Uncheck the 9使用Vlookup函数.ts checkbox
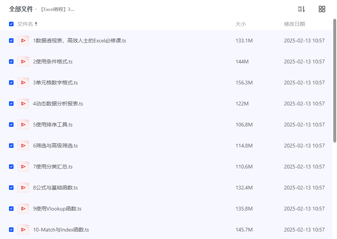The image size is (337, 239). tap(11, 209)
